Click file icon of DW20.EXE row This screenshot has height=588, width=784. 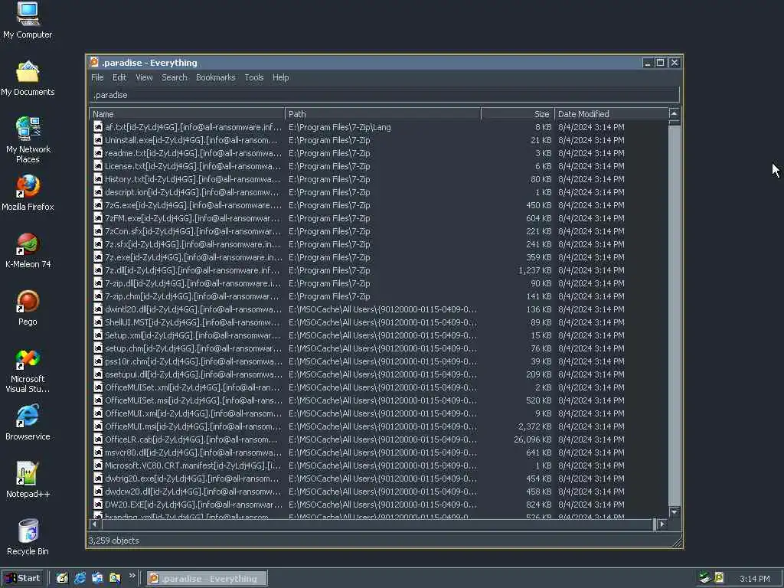[x=98, y=505]
